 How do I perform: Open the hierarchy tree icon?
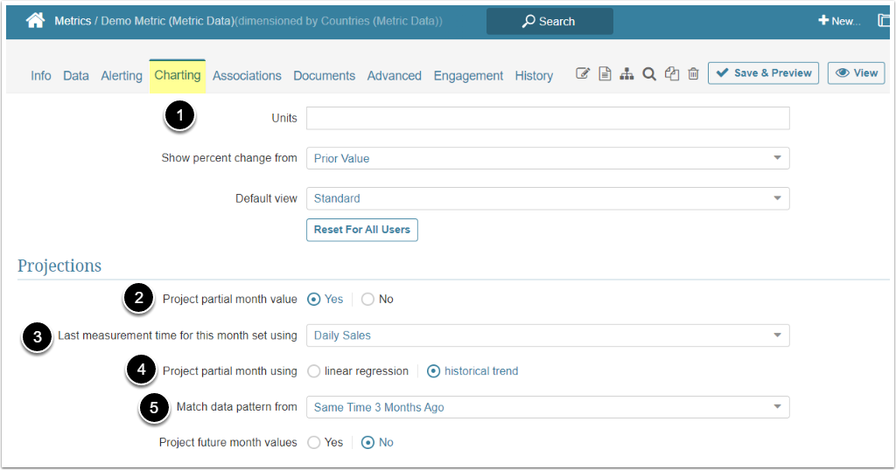pyautogui.click(x=626, y=74)
